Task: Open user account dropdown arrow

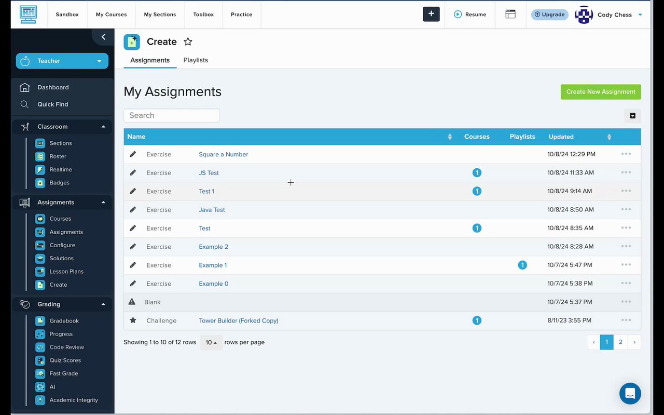Action: 640,15
